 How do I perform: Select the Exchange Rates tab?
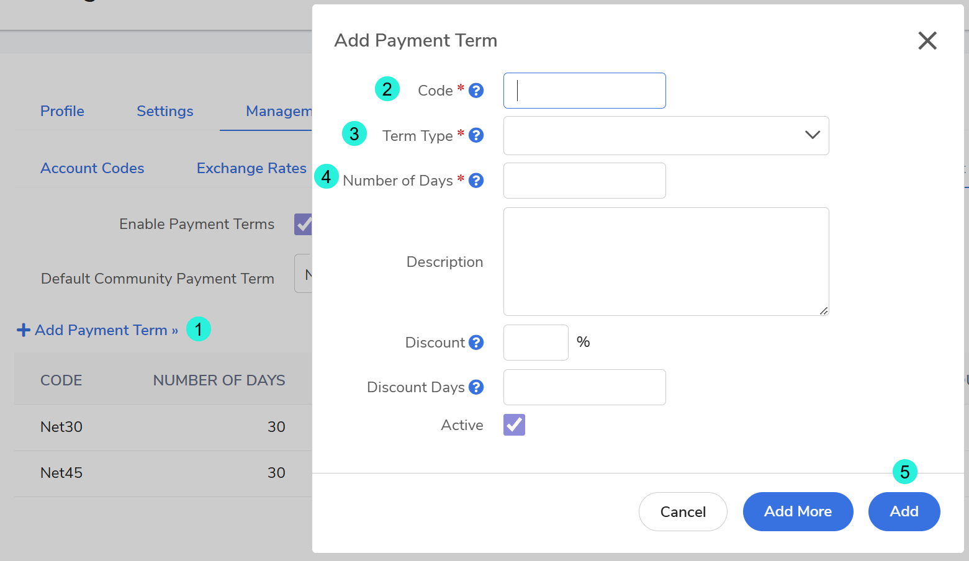click(x=251, y=168)
